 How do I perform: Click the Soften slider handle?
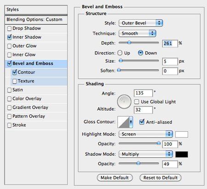[119, 70]
